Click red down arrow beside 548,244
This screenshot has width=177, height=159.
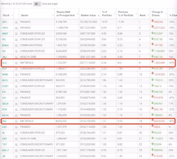tap(153, 21)
